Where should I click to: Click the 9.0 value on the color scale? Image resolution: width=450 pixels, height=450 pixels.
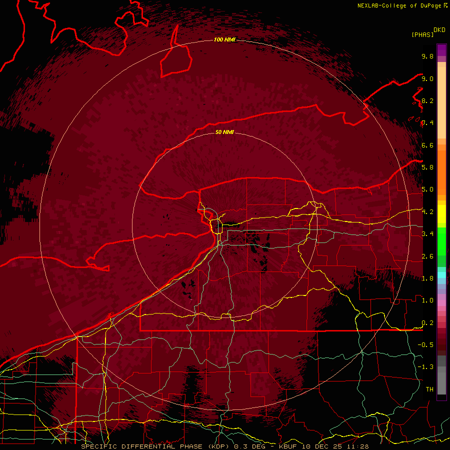pyautogui.click(x=427, y=78)
